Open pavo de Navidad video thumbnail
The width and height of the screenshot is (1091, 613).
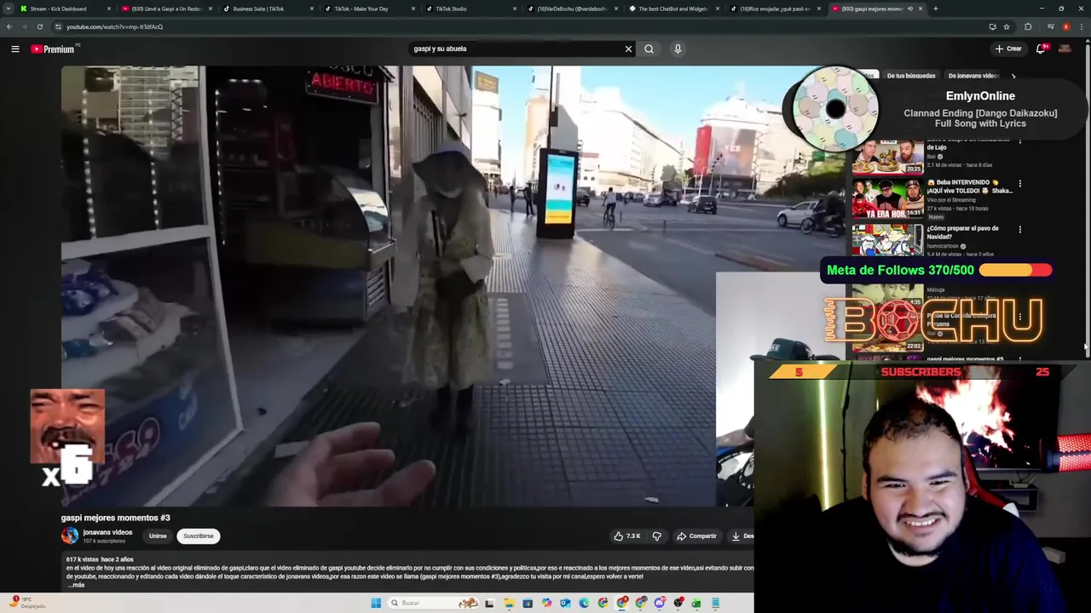887,240
